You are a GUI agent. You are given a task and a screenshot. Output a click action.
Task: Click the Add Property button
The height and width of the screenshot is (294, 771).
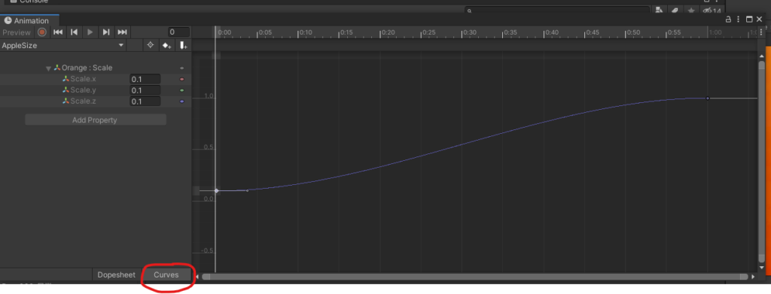[96, 120]
